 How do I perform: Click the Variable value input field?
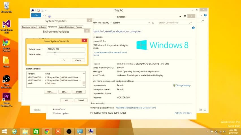pyautogui.click(x=66, y=54)
